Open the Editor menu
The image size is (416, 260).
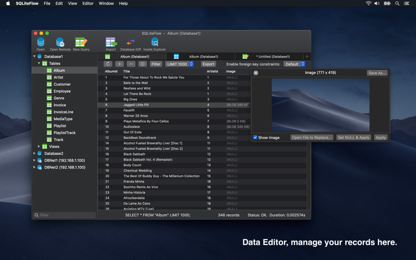(88, 4)
